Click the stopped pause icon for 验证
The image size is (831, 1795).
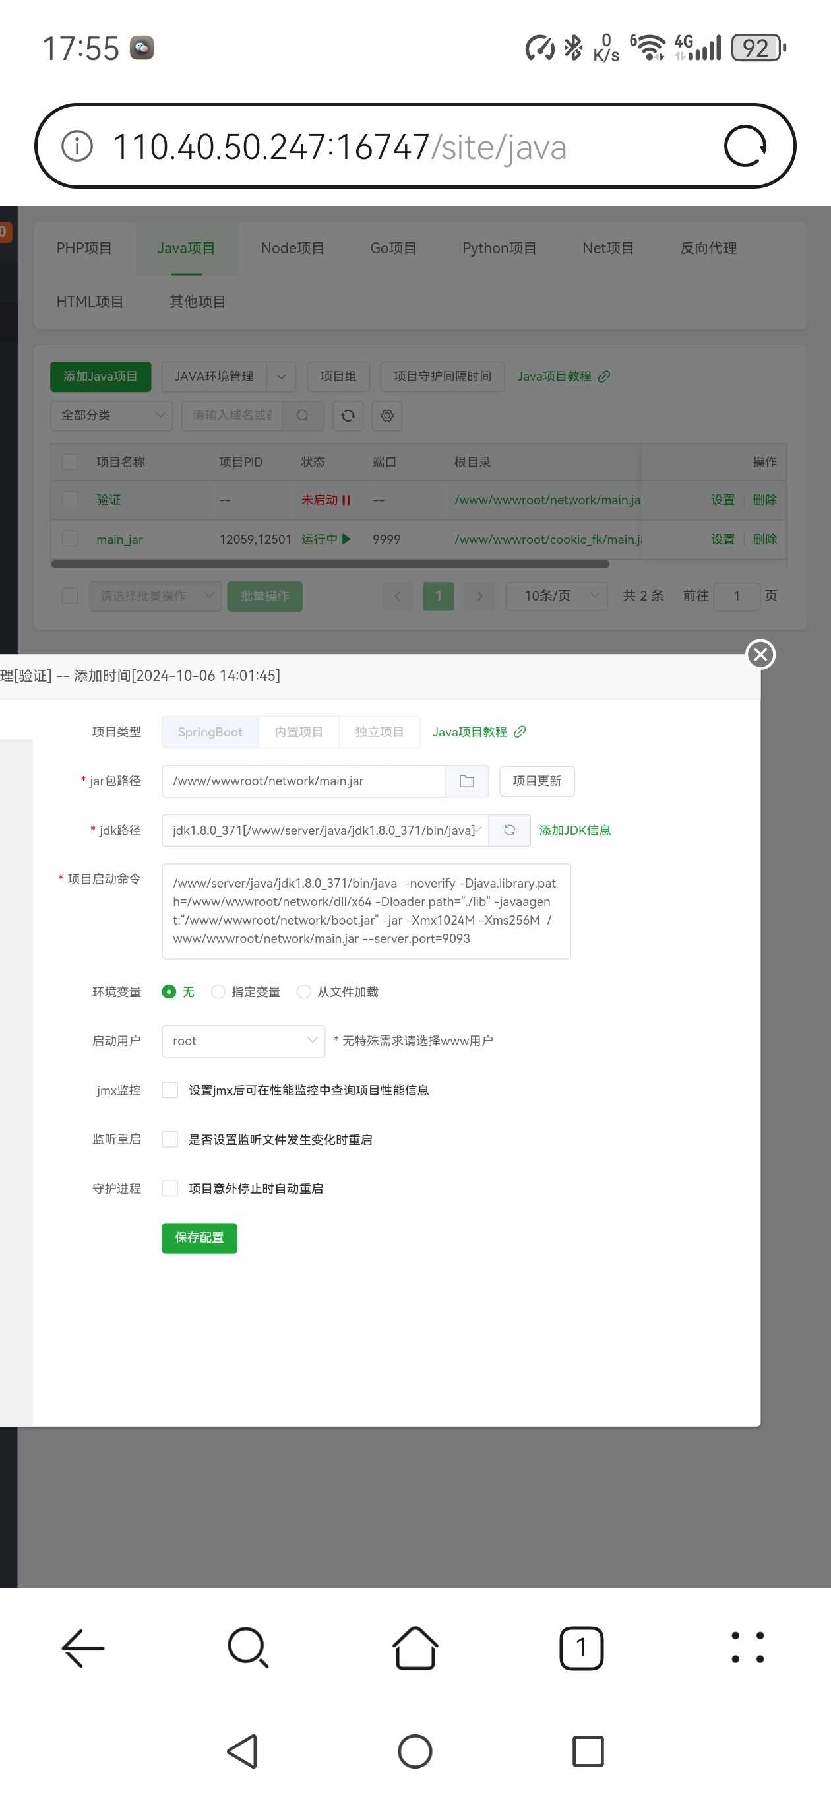coord(346,500)
